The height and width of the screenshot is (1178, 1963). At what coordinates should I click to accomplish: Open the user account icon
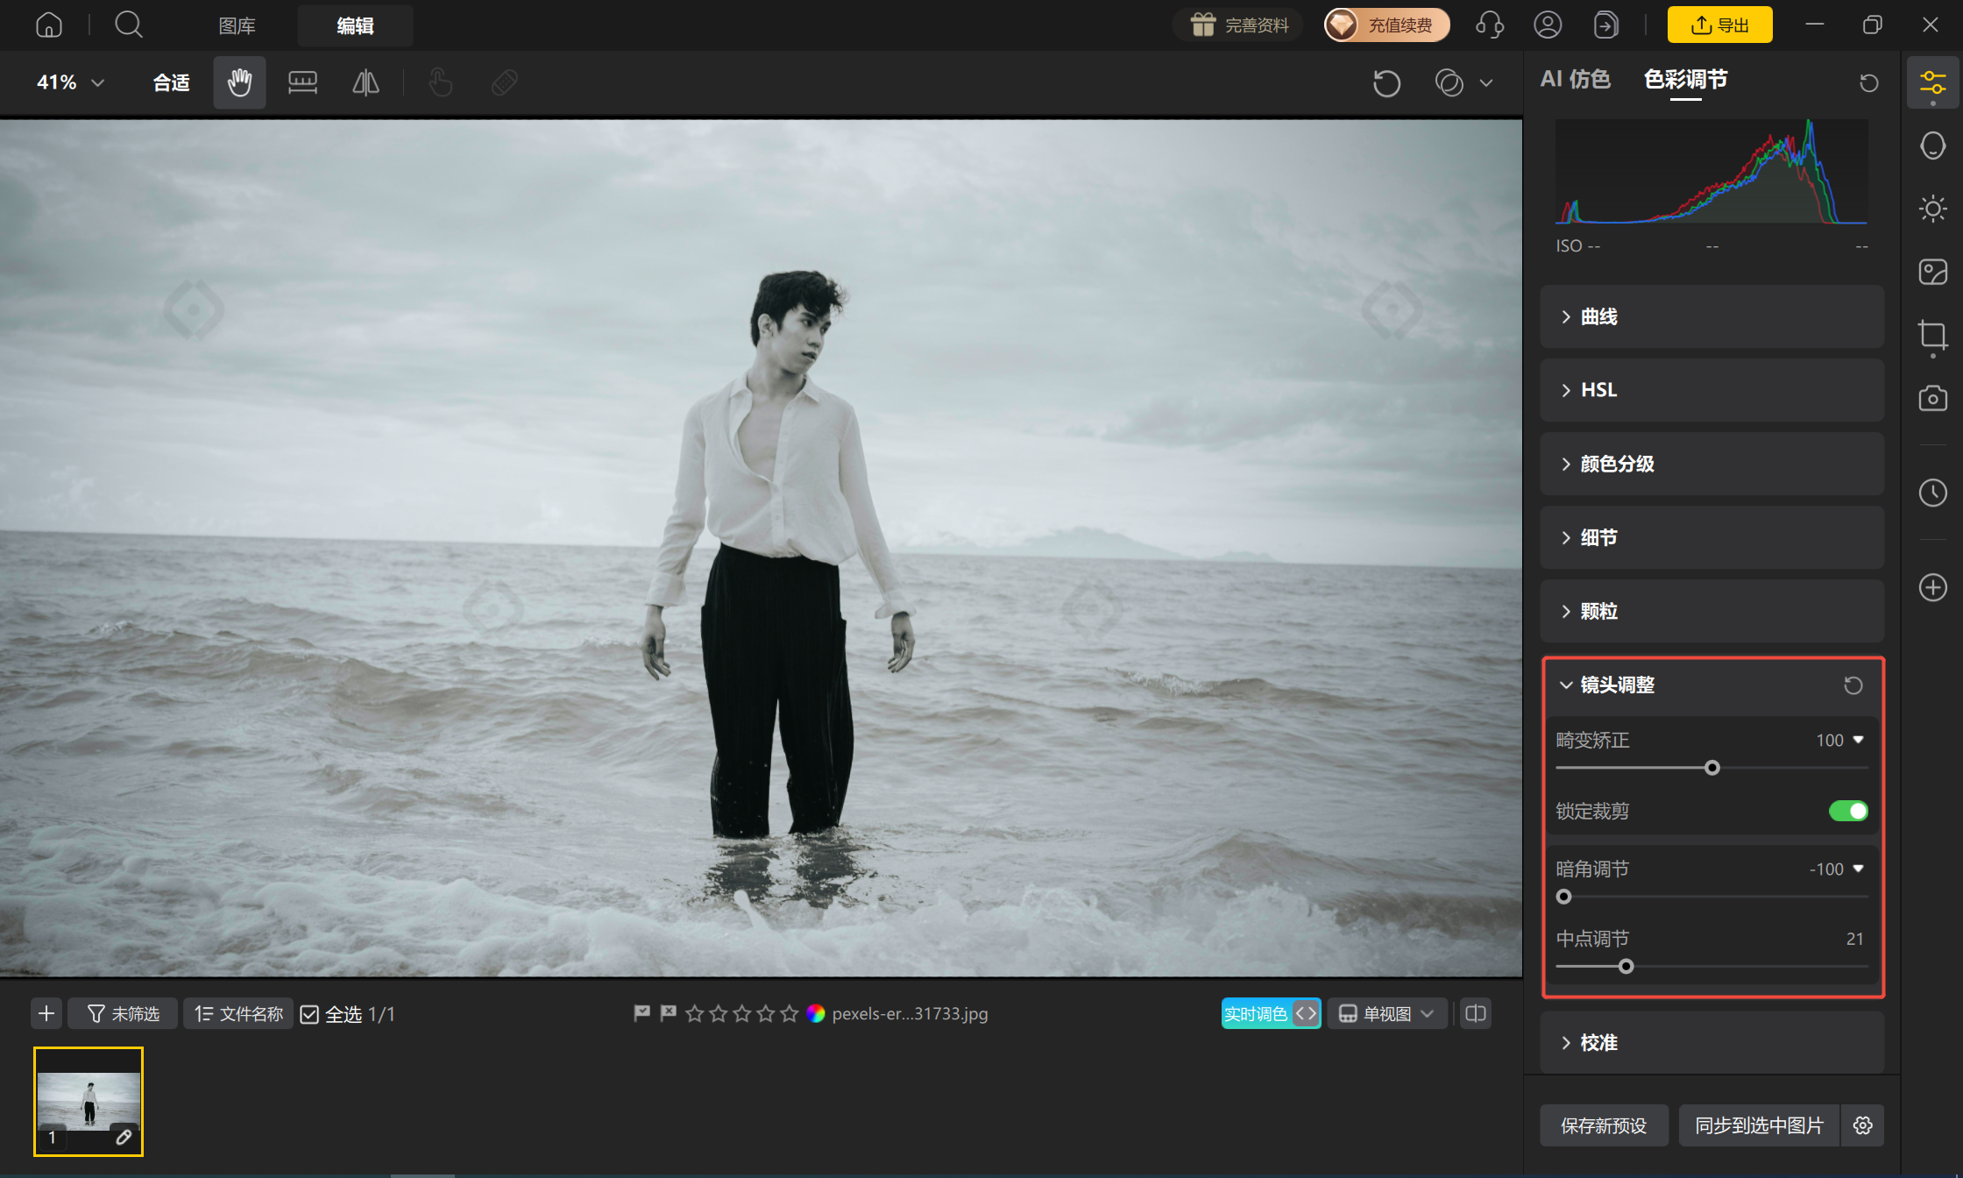tap(1548, 25)
